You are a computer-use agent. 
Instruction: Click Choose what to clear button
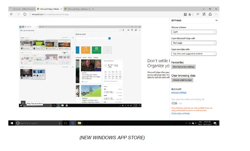182,80
